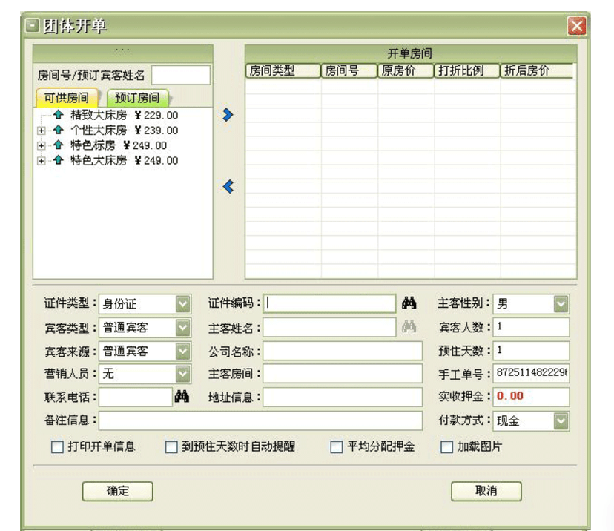Check the 平均分配押金 option
The image size is (614, 531).
click(x=337, y=447)
